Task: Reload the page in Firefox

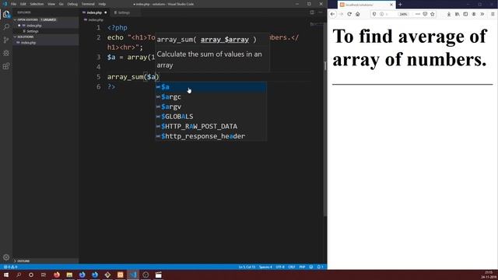Action: 349,14
